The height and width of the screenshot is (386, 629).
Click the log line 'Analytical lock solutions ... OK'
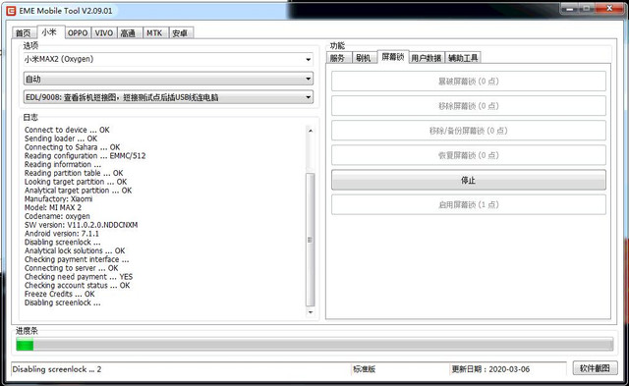click(75, 250)
